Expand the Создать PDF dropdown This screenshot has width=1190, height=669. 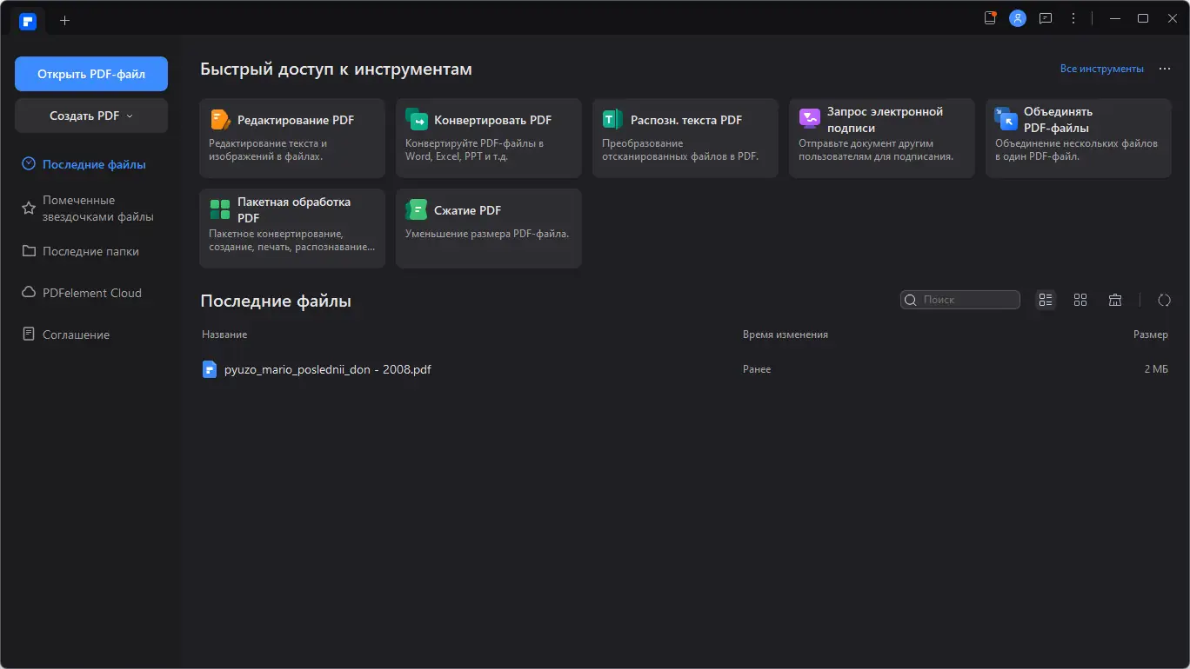(90, 115)
